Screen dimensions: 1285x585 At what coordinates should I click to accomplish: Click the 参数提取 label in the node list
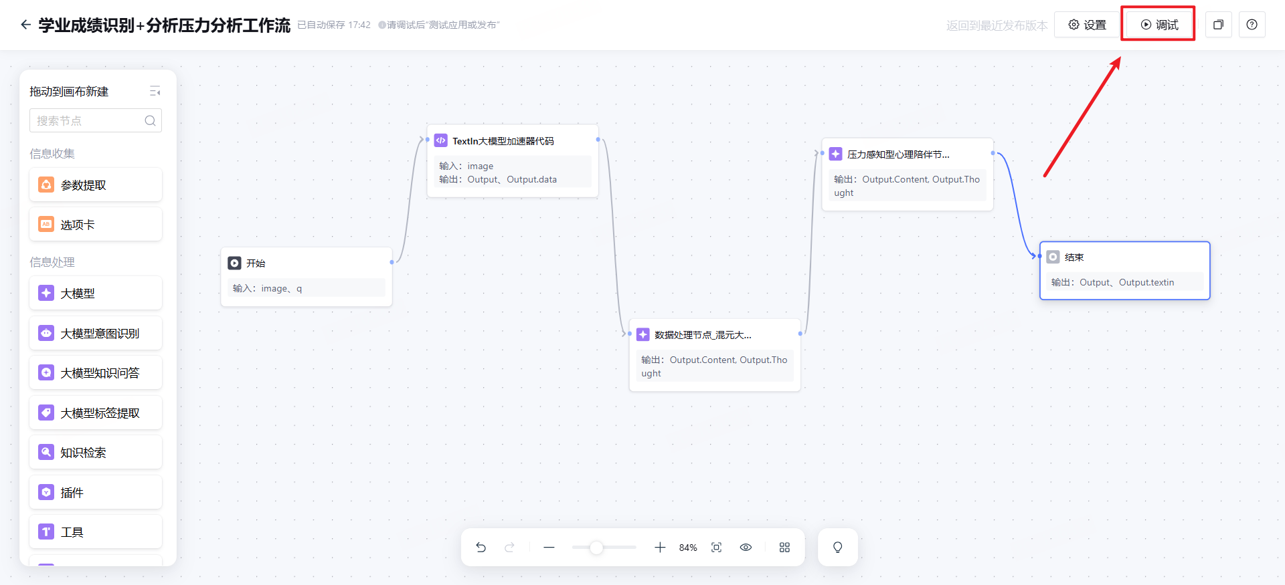[83, 185]
